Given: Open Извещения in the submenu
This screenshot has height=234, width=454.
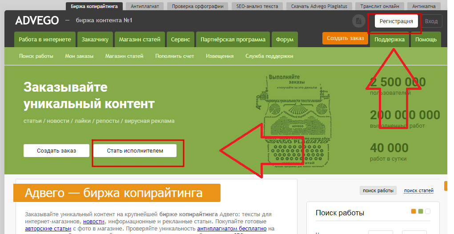Looking at the screenshot, I should point(220,56).
